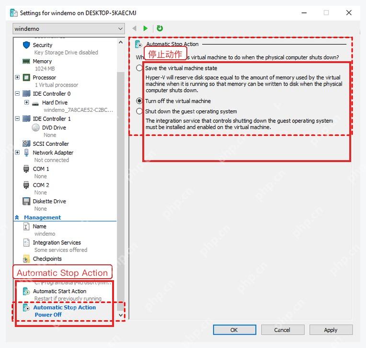Select Turn off the virtual machine option
Image resolution: width=366 pixels, height=348 pixels.
point(139,101)
